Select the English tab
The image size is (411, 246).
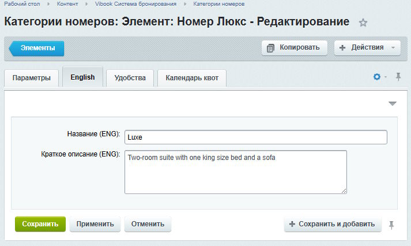pyautogui.click(x=82, y=77)
